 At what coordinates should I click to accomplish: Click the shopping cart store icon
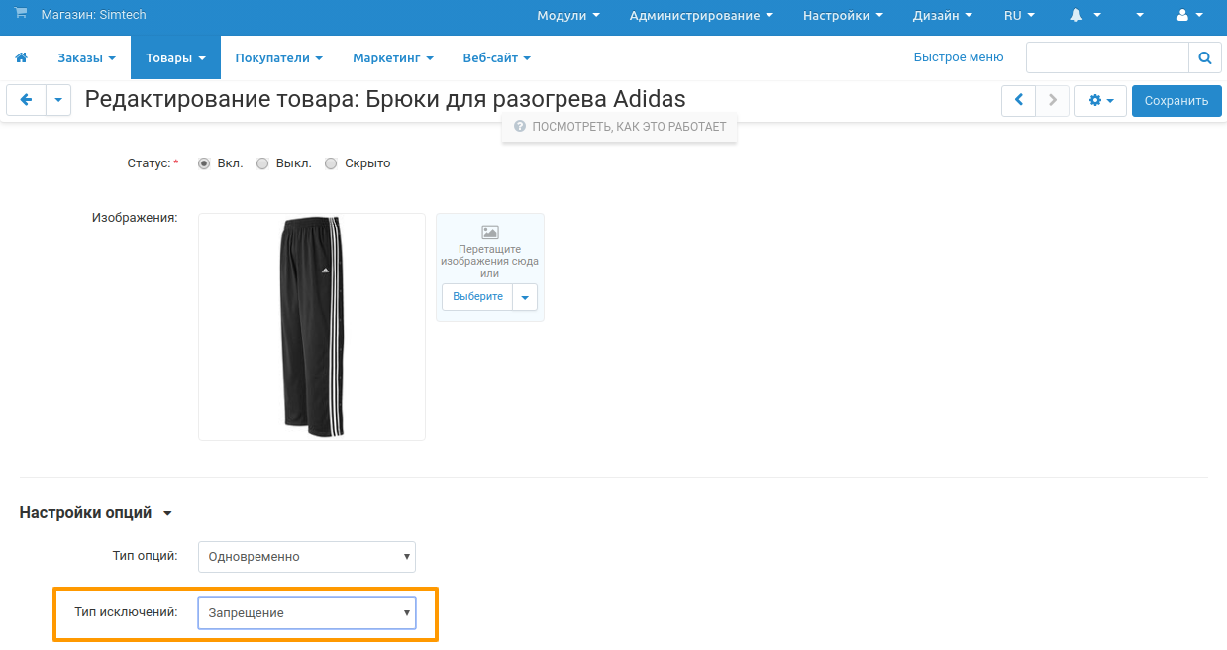[20, 15]
